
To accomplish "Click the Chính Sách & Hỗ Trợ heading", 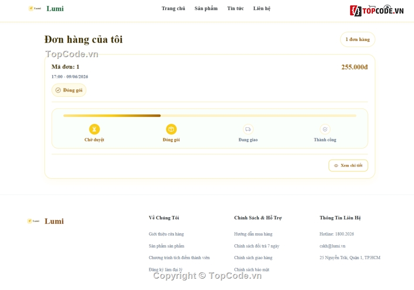I will pos(258,218).
